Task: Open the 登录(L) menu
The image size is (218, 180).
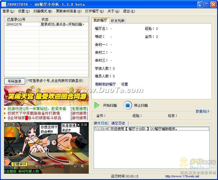Action: 8,11
